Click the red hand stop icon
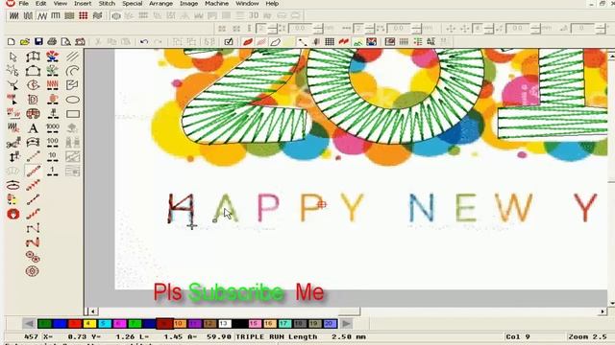 point(12,214)
